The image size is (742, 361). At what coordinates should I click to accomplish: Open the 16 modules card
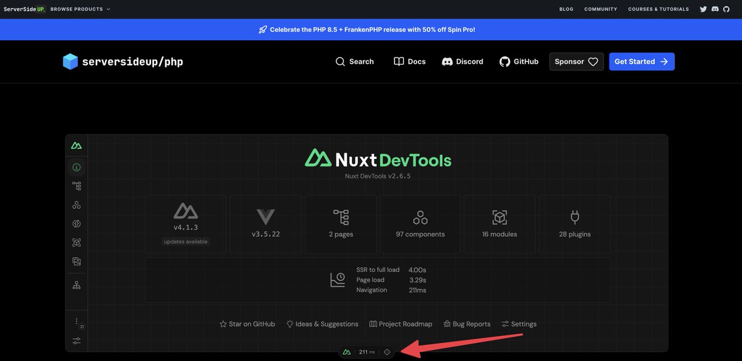point(500,224)
